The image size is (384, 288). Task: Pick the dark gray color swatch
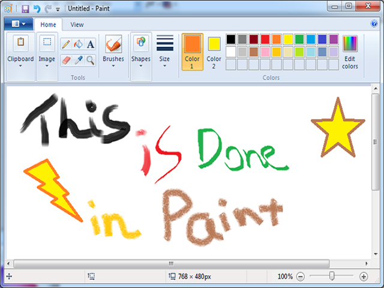pyautogui.click(x=242, y=39)
